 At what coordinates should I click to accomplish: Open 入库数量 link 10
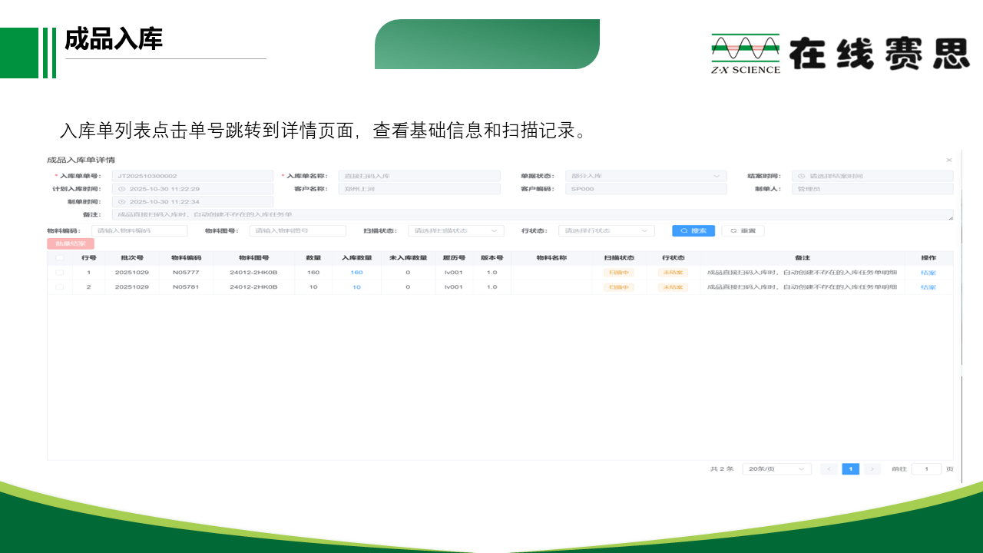356,286
